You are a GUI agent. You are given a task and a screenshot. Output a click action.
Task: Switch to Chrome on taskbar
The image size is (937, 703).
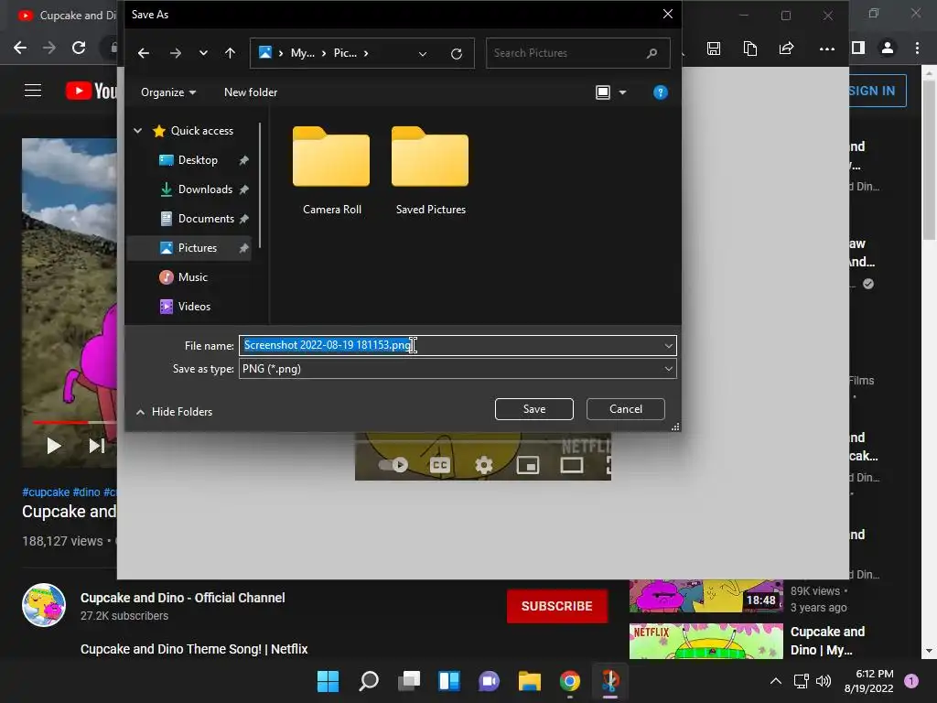pyautogui.click(x=569, y=681)
